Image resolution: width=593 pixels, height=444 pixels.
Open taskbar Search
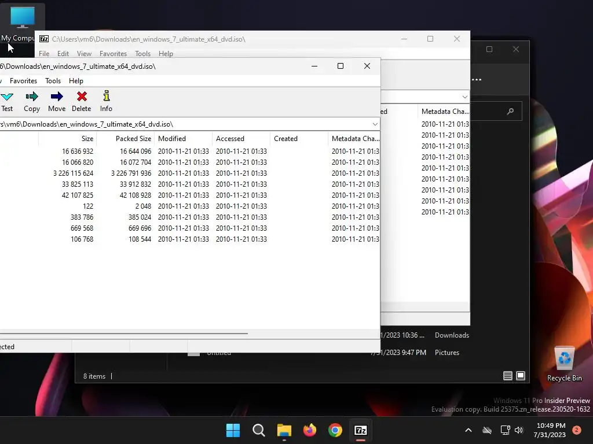(259, 430)
